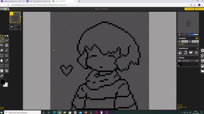
Task: Open the Export image panel icon
Action: (202, 66)
